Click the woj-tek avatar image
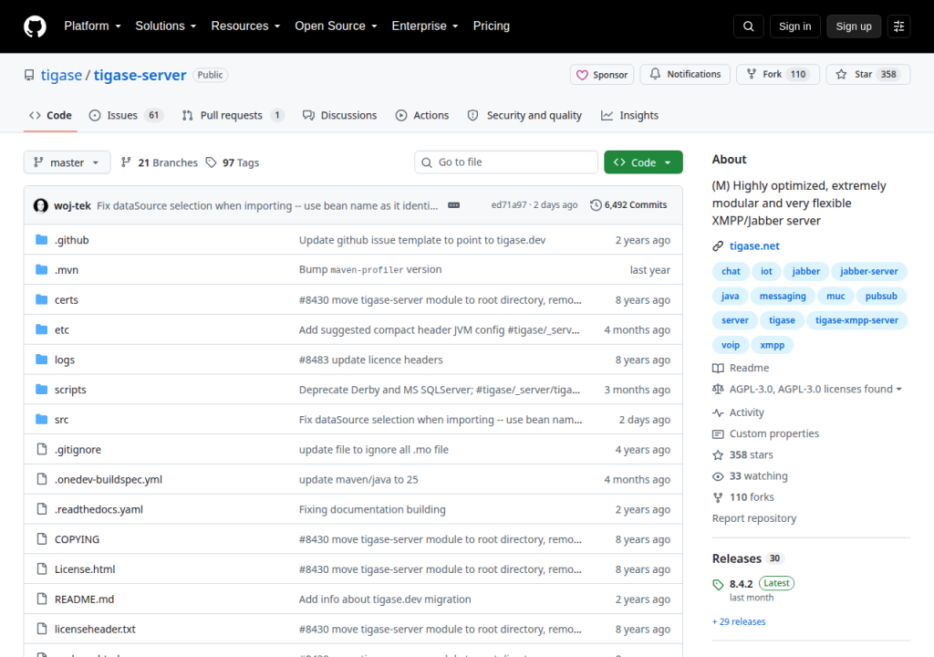The width and height of the screenshot is (934, 657). tap(40, 205)
